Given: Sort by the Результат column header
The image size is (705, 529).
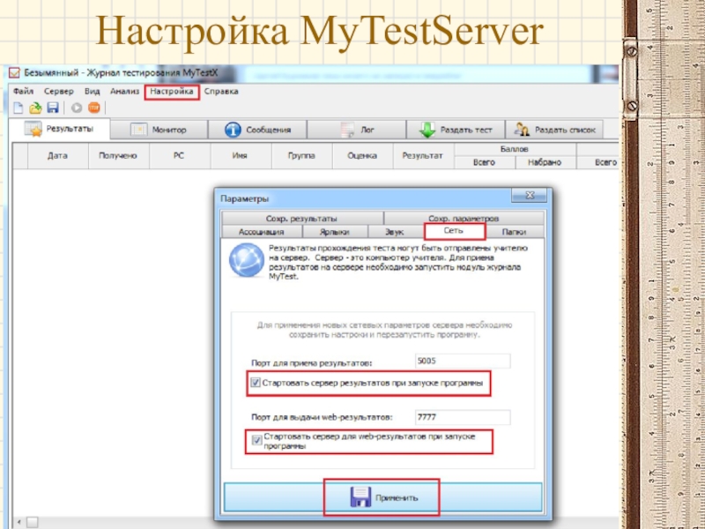Looking at the screenshot, I should 423,156.
